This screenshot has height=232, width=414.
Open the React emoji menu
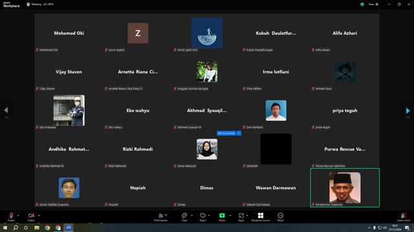[202, 217]
